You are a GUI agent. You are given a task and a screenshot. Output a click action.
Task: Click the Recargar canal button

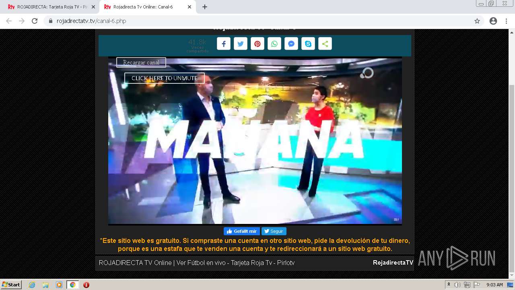coord(141,62)
